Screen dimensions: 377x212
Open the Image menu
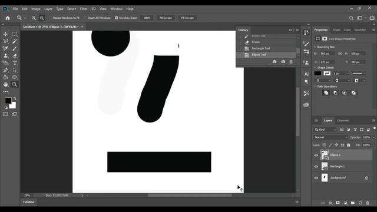coord(36,9)
